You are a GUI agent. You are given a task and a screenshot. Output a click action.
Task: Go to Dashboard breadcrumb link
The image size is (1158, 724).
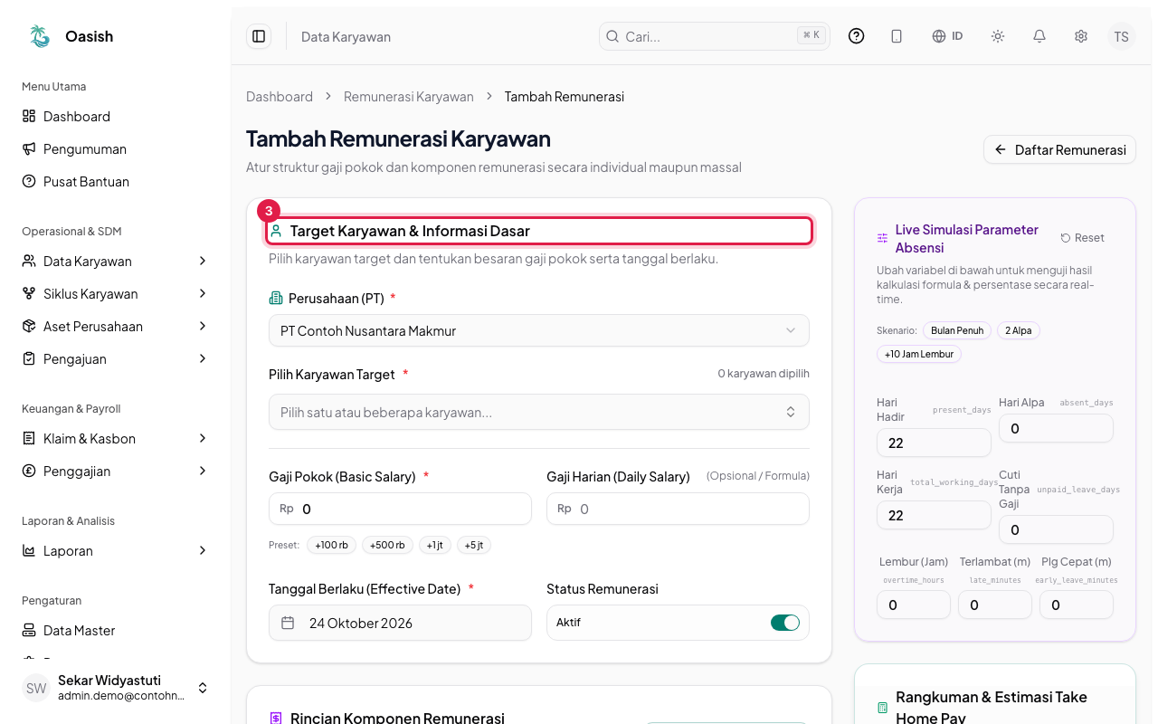pos(280,96)
